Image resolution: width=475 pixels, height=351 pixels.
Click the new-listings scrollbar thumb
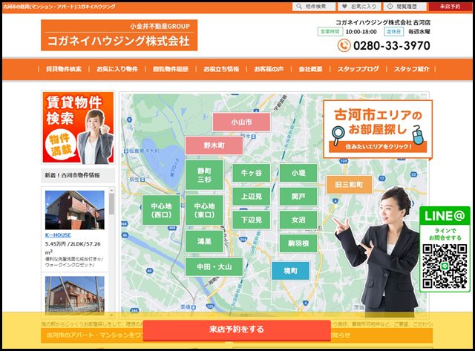(111, 204)
